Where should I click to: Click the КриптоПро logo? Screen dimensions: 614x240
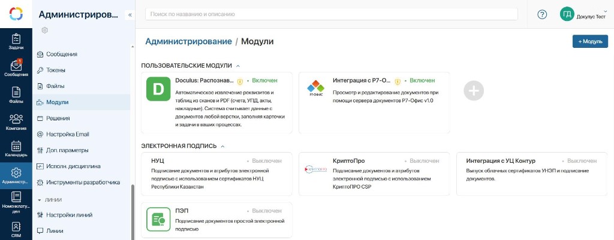[x=315, y=169]
